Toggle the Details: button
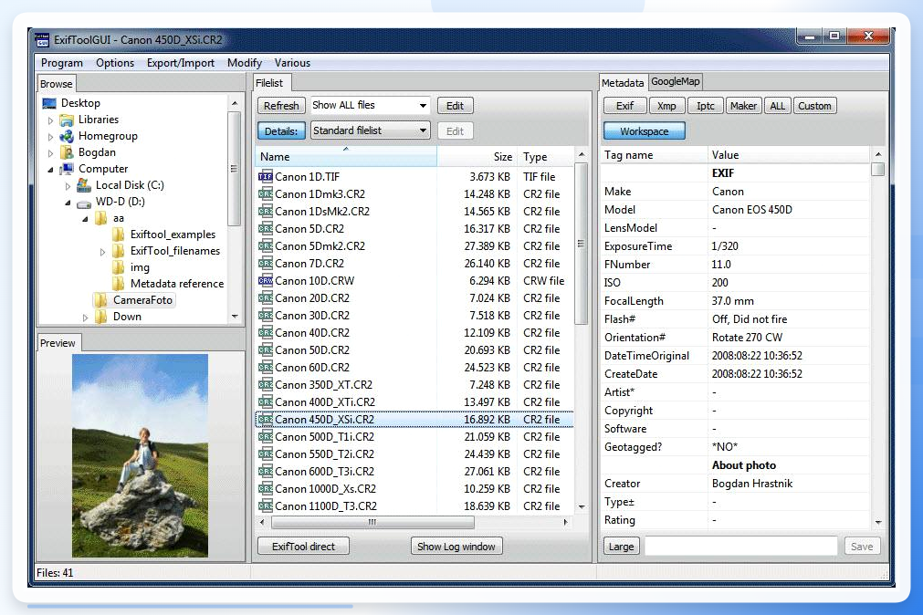923x615 pixels. point(281,131)
